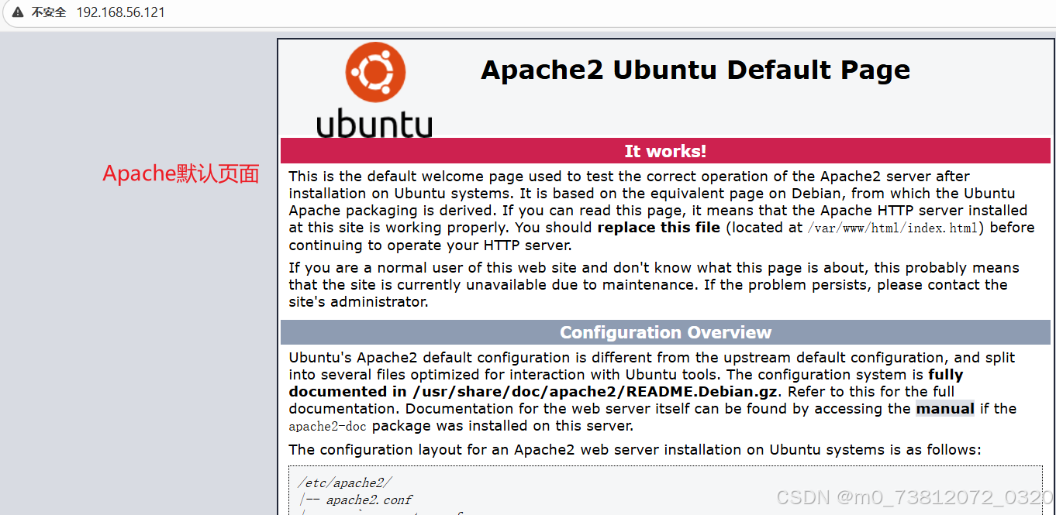This screenshot has height=515, width=1056.
Task: Open the manual link in Configuration Overview
Action: [x=945, y=408]
